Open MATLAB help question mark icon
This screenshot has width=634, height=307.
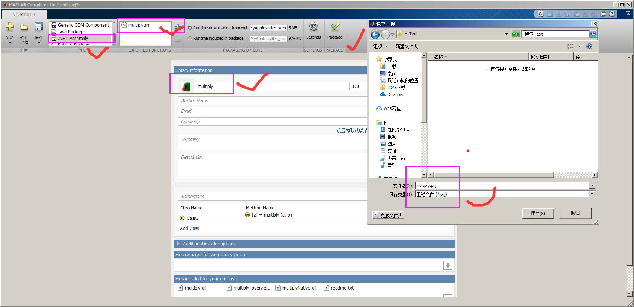coord(612,14)
